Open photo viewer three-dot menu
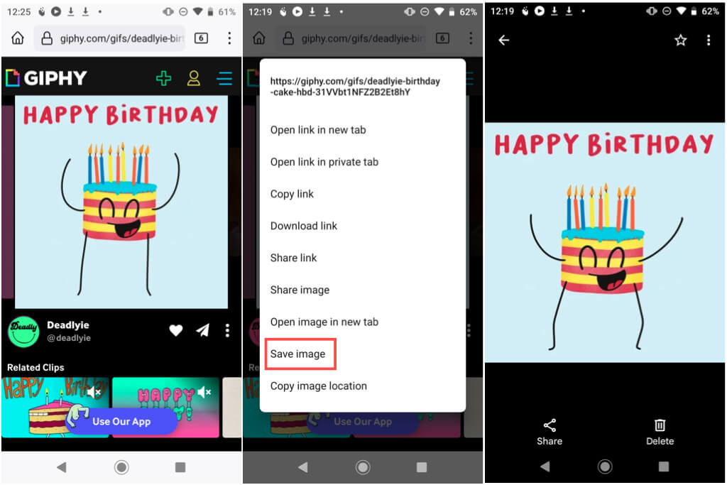 pyautogui.click(x=709, y=40)
